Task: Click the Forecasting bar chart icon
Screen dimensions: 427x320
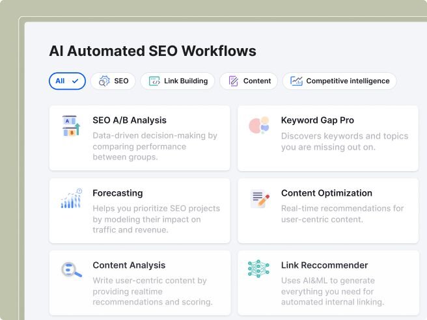Action: pos(71,198)
